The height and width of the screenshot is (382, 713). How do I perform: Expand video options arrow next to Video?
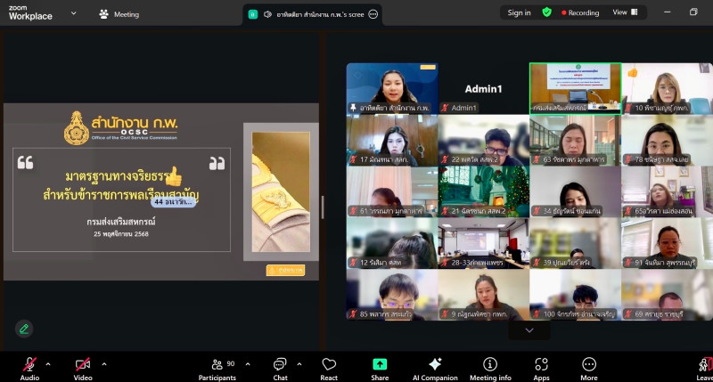(103, 363)
